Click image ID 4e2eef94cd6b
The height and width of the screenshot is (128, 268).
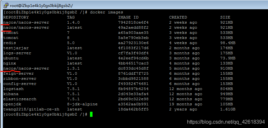(x=133, y=58)
